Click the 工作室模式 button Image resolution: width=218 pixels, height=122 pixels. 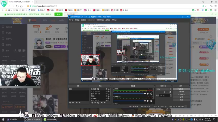(x=181, y=94)
